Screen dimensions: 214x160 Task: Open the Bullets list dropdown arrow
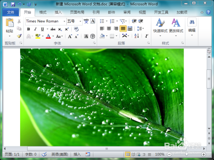[107, 21]
